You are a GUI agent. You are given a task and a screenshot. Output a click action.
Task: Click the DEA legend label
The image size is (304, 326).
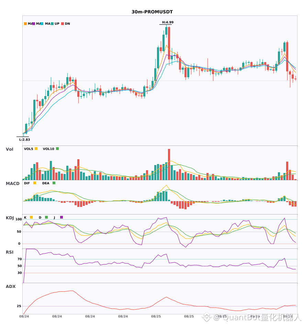(46, 183)
